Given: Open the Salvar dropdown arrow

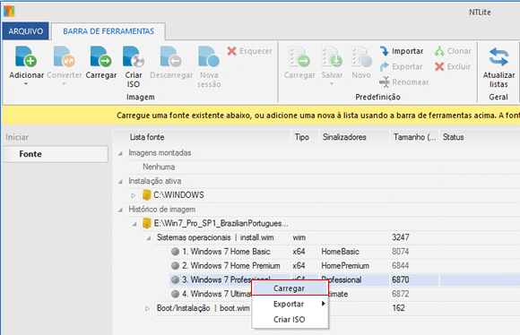Looking at the screenshot, I should click(x=332, y=84).
